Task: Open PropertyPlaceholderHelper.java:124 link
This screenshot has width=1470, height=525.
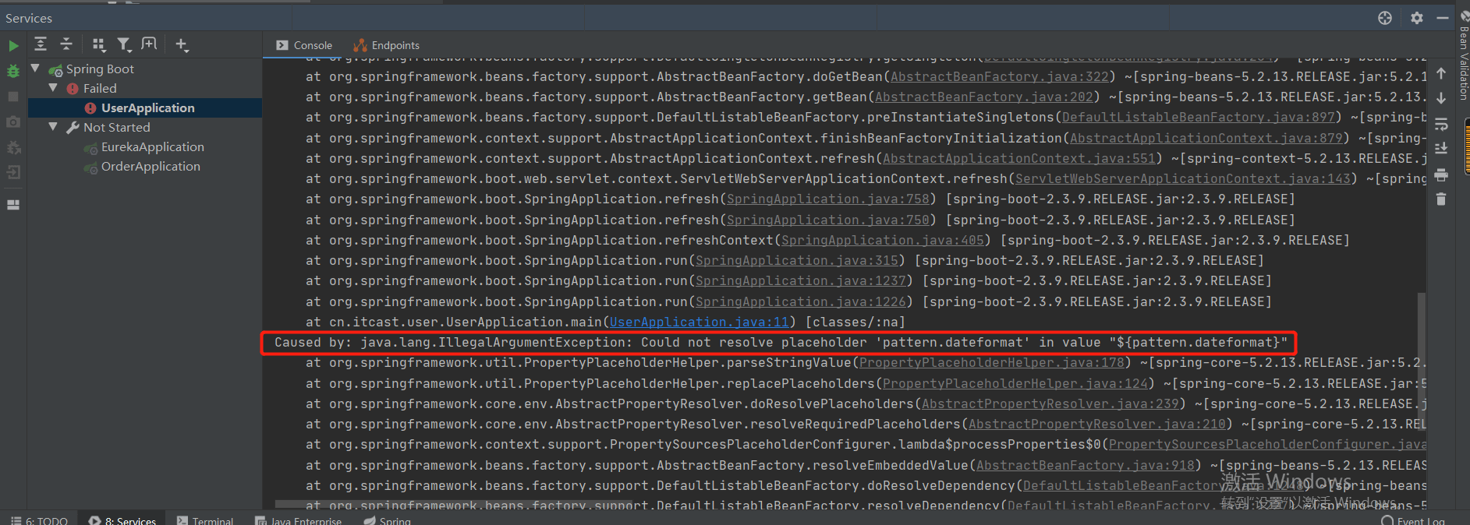Action: tap(1015, 383)
